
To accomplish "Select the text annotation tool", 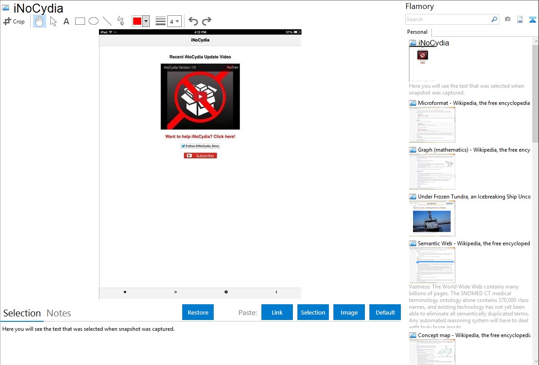I will (x=66, y=21).
